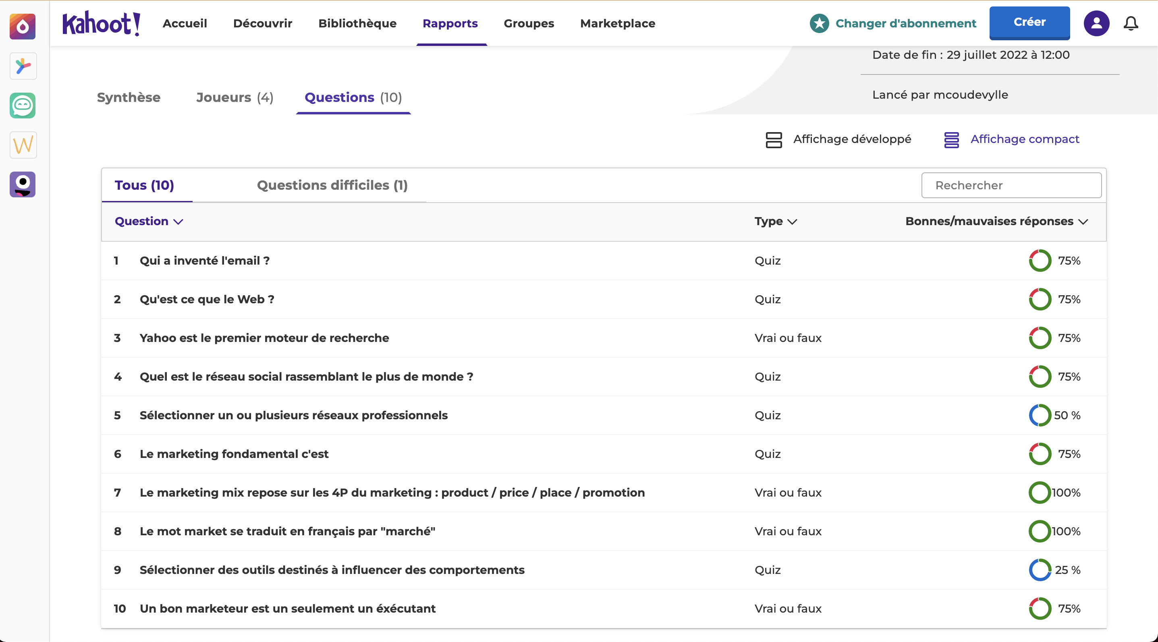Viewport: 1158px width, 642px height.
Task: Click the Kahoot! logo
Action: 101,23
